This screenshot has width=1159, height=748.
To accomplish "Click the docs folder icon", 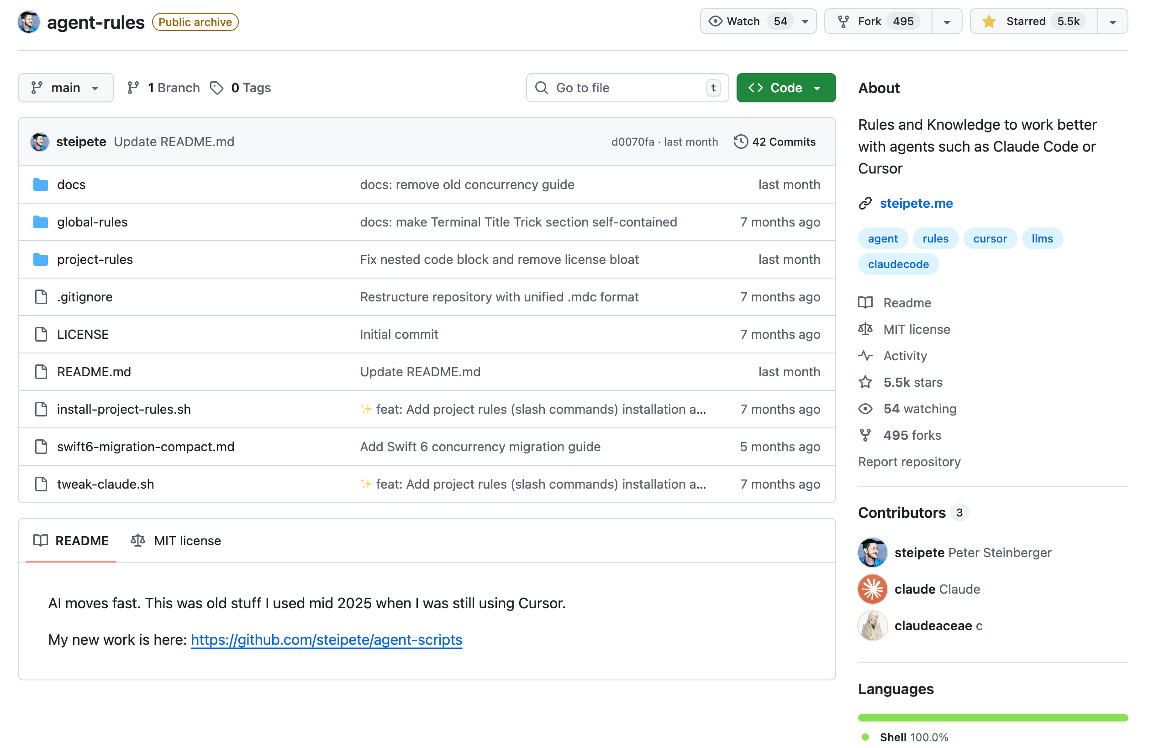I will coord(40,184).
